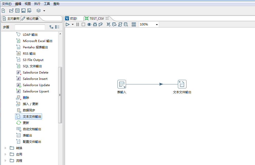The image size is (255, 165).
Task: Close the TEST_CSV tab
Action: point(107,18)
